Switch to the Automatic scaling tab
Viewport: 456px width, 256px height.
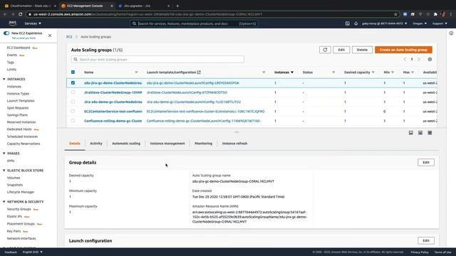[126, 144]
